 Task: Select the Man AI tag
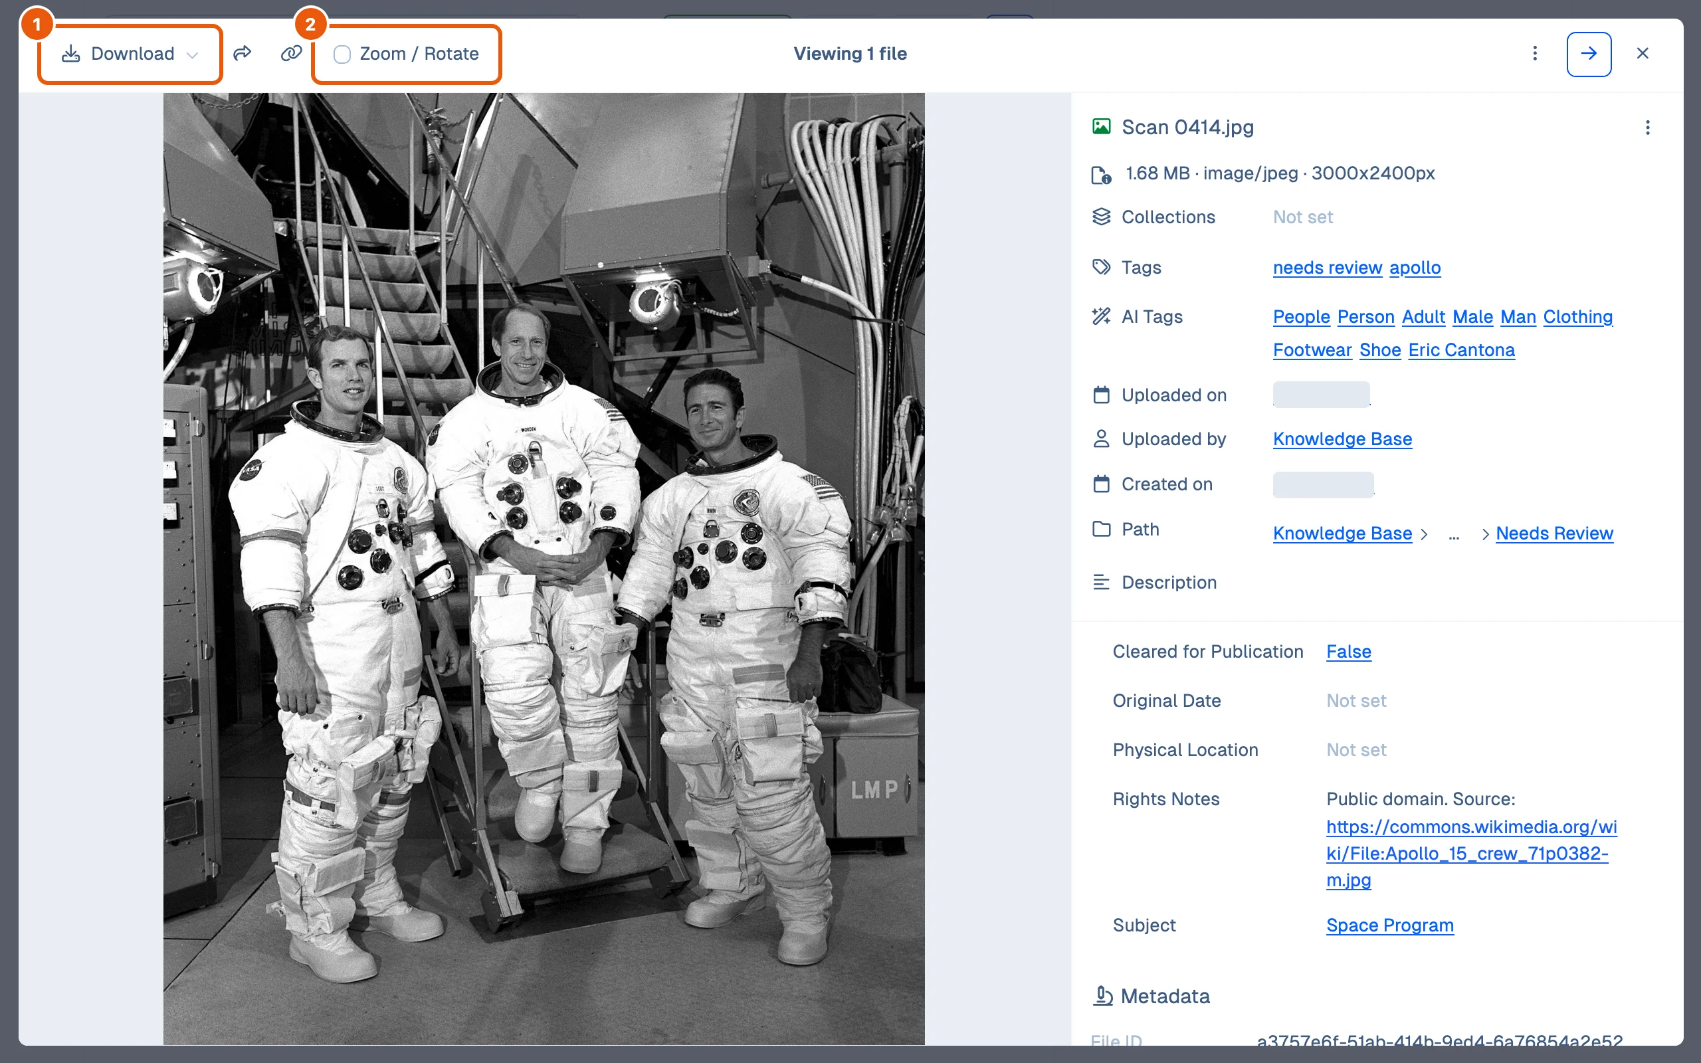(1518, 317)
